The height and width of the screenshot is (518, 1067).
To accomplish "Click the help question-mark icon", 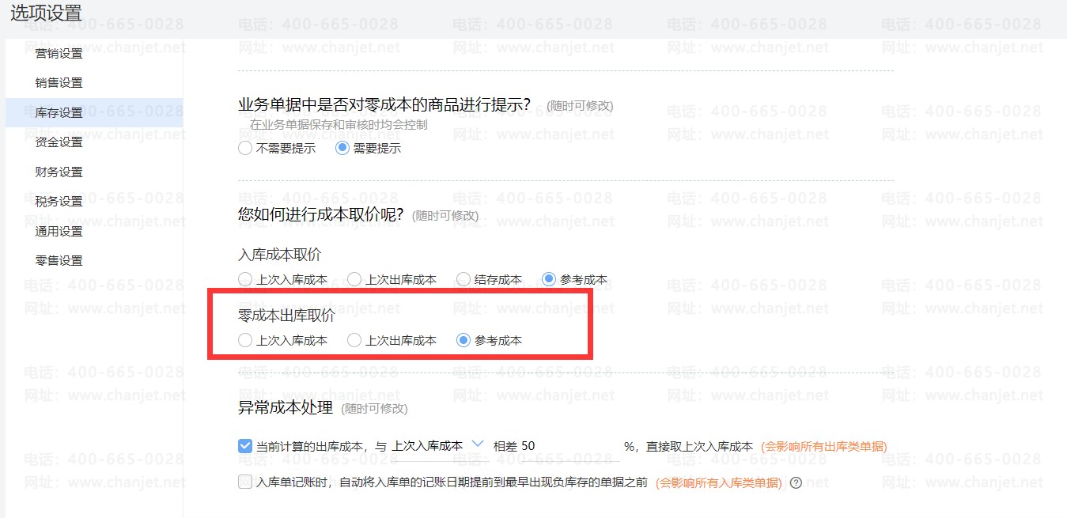I will (x=796, y=482).
